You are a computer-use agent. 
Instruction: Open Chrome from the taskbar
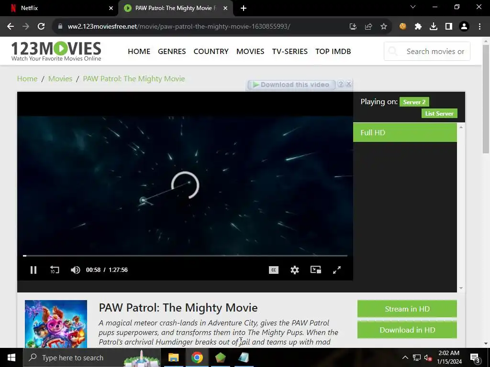(197, 357)
